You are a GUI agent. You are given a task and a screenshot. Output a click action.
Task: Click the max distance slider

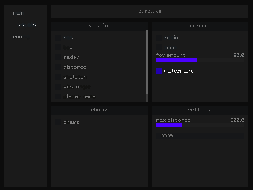(200, 125)
